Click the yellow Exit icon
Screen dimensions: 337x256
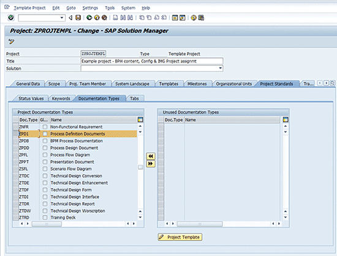[x=97, y=18]
